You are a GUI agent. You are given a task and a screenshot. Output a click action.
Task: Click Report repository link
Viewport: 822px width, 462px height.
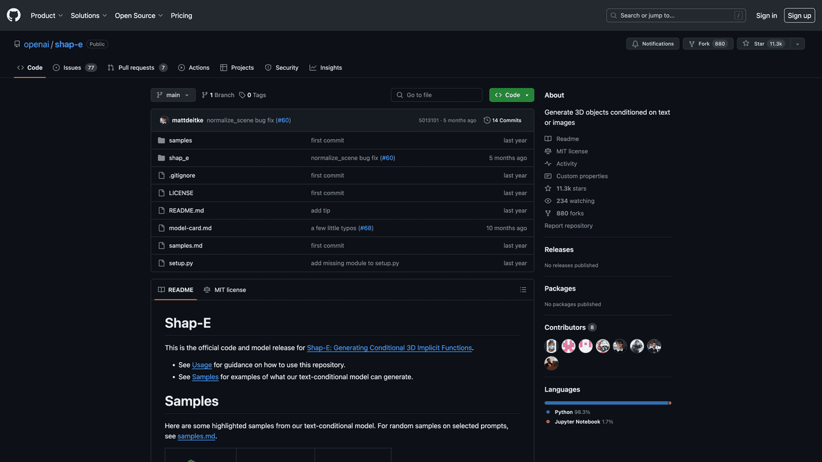click(x=568, y=226)
